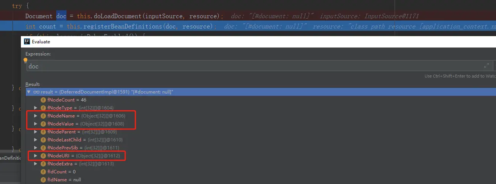The width and height of the screenshot is (496, 184).
Task: Click the value {Object[32][]@1612}
Action: point(98,156)
